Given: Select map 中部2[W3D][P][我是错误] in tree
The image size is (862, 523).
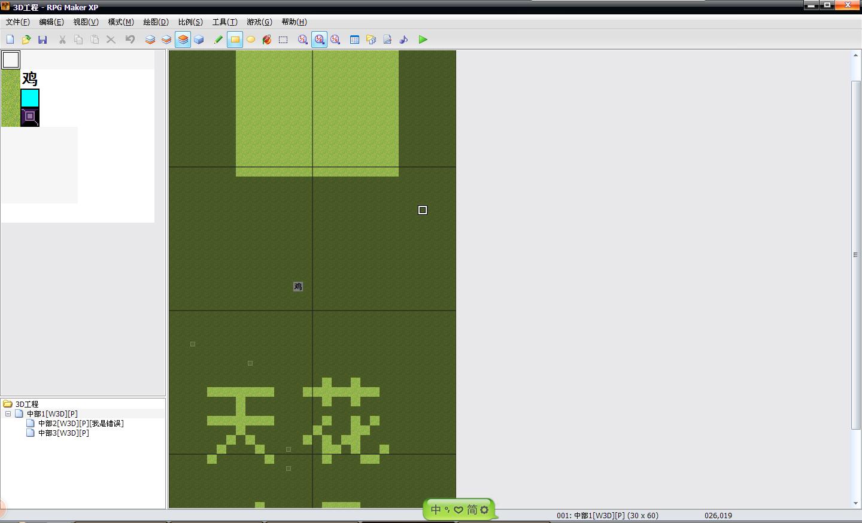Looking at the screenshot, I should (x=81, y=423).
